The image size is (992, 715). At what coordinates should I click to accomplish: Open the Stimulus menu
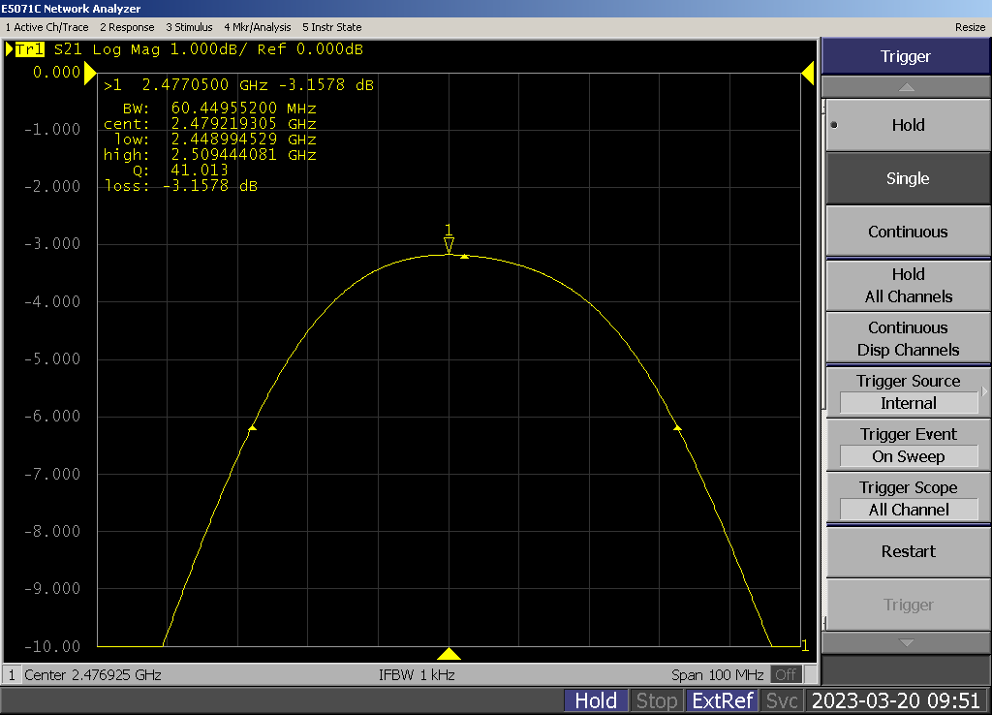(x=189, y=27)
